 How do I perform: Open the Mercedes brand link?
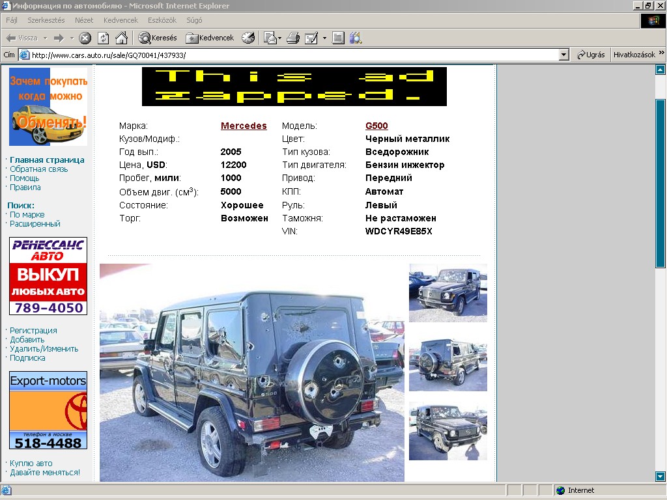coord(244,126)
